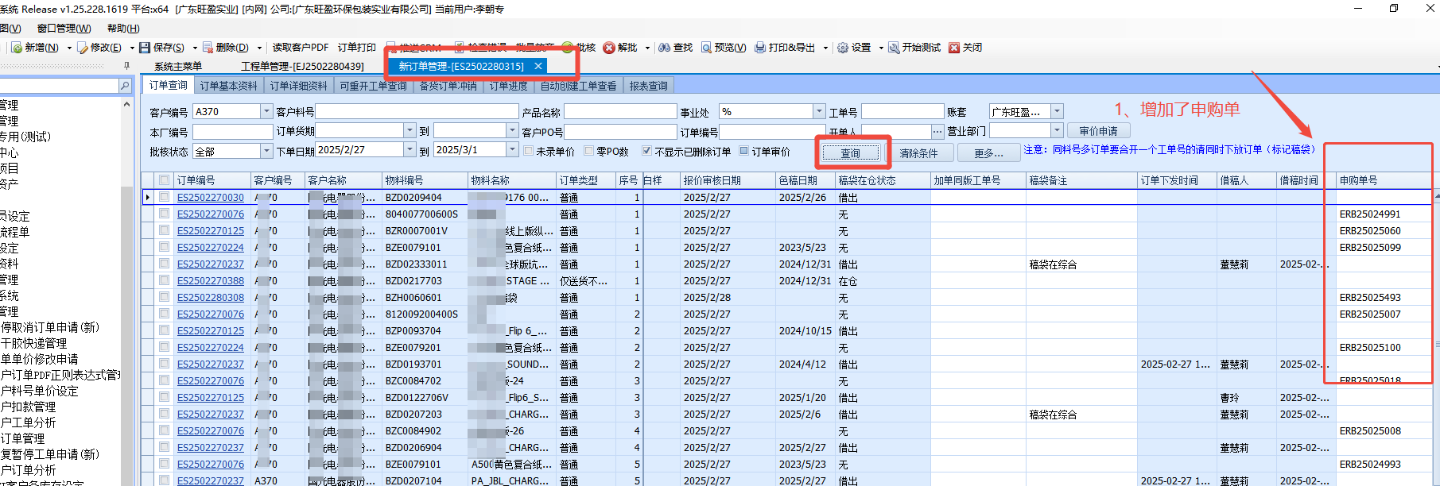This screenshot has width=1440, height=486.
Task: Expand the 事业处 % dropdown
Action: tap(819, 111)
